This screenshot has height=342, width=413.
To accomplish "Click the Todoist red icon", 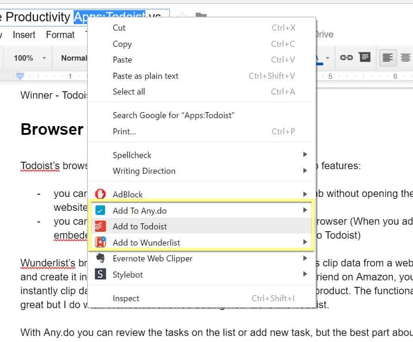I will coord(100,226).
